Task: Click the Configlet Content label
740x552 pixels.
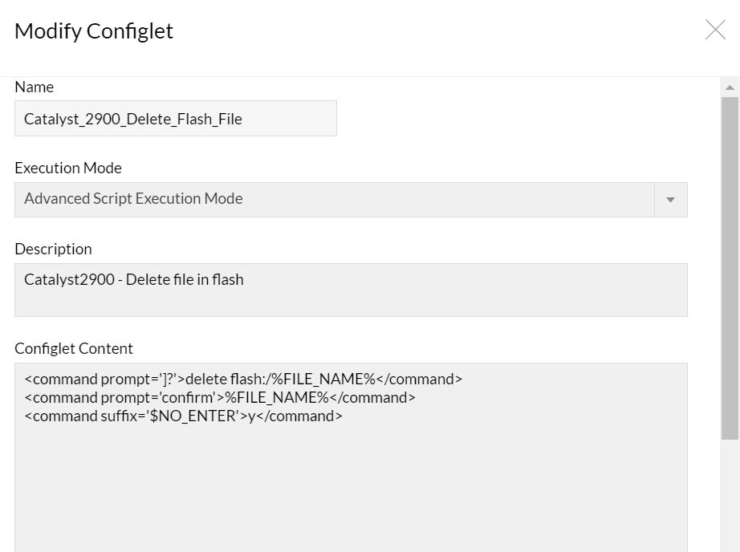Action: (74, 348)
